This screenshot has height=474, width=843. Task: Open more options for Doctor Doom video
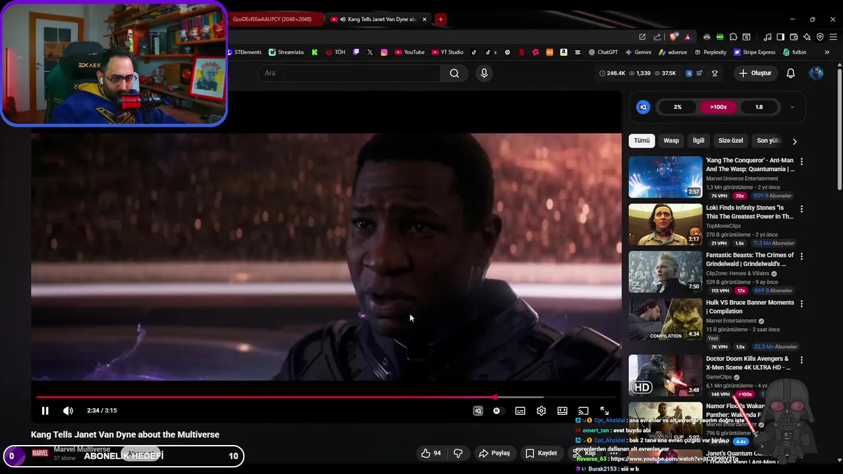(802, 360)
